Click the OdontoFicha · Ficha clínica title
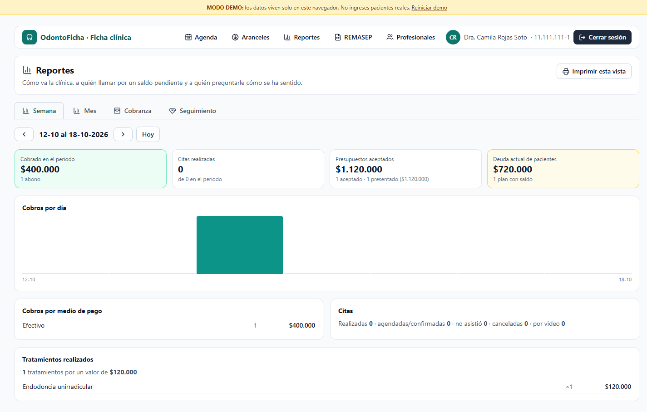647x412 pixels. tap(86, 37)
